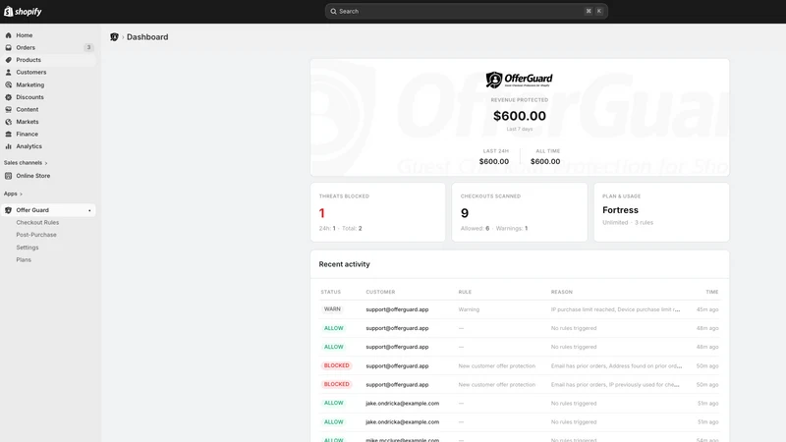Click the first jake.ondricka@example.com entry

402,404
